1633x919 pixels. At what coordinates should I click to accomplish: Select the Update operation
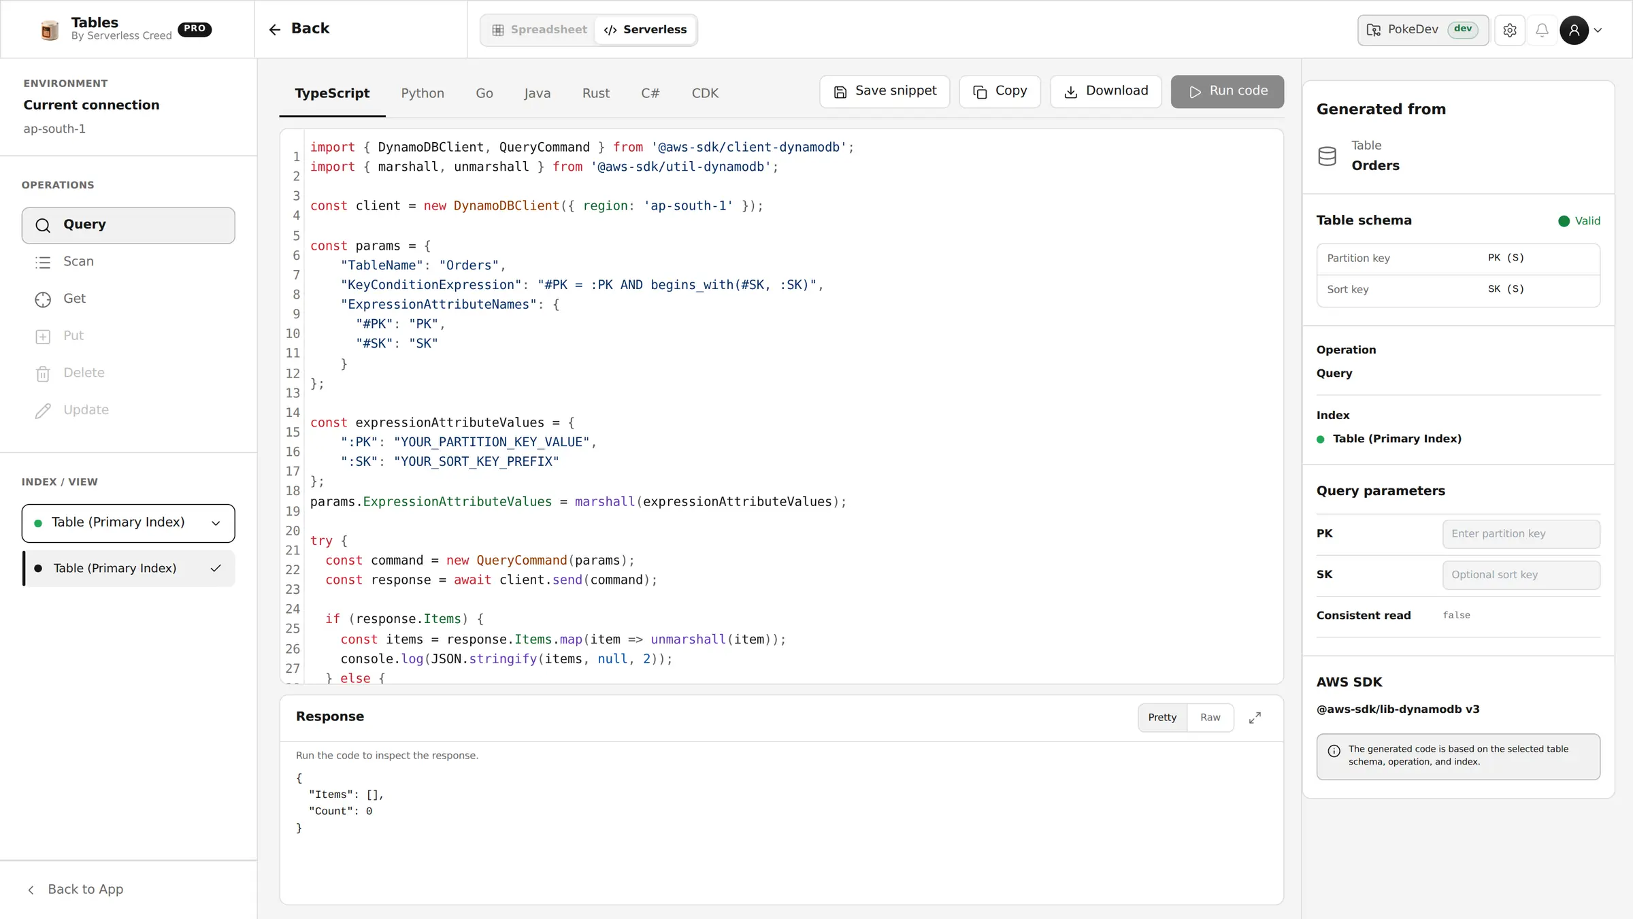click(x=129, y=410)
